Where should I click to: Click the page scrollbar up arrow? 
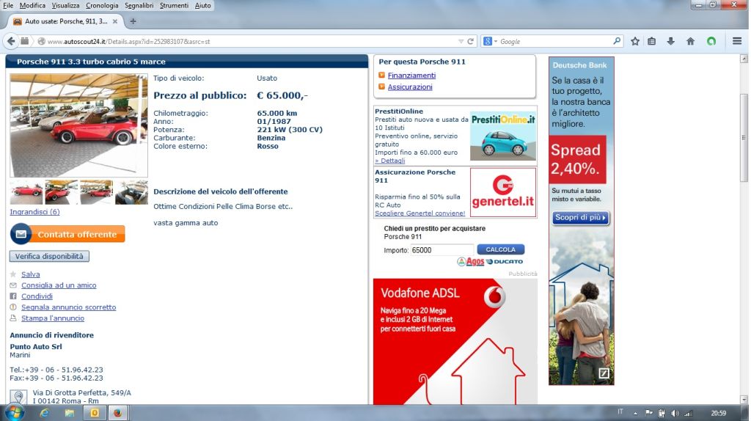tap(744, 59)
